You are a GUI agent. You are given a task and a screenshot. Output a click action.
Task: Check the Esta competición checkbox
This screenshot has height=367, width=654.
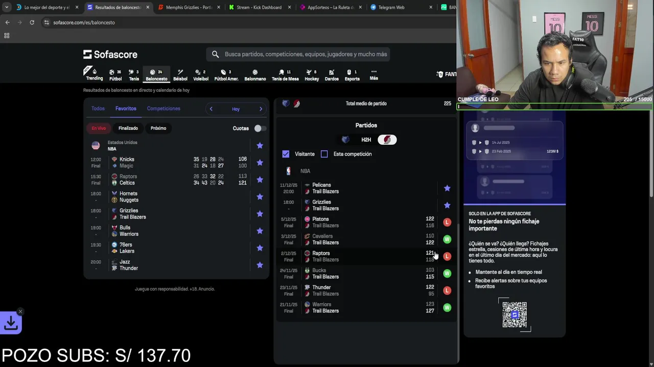pos(324,154)
